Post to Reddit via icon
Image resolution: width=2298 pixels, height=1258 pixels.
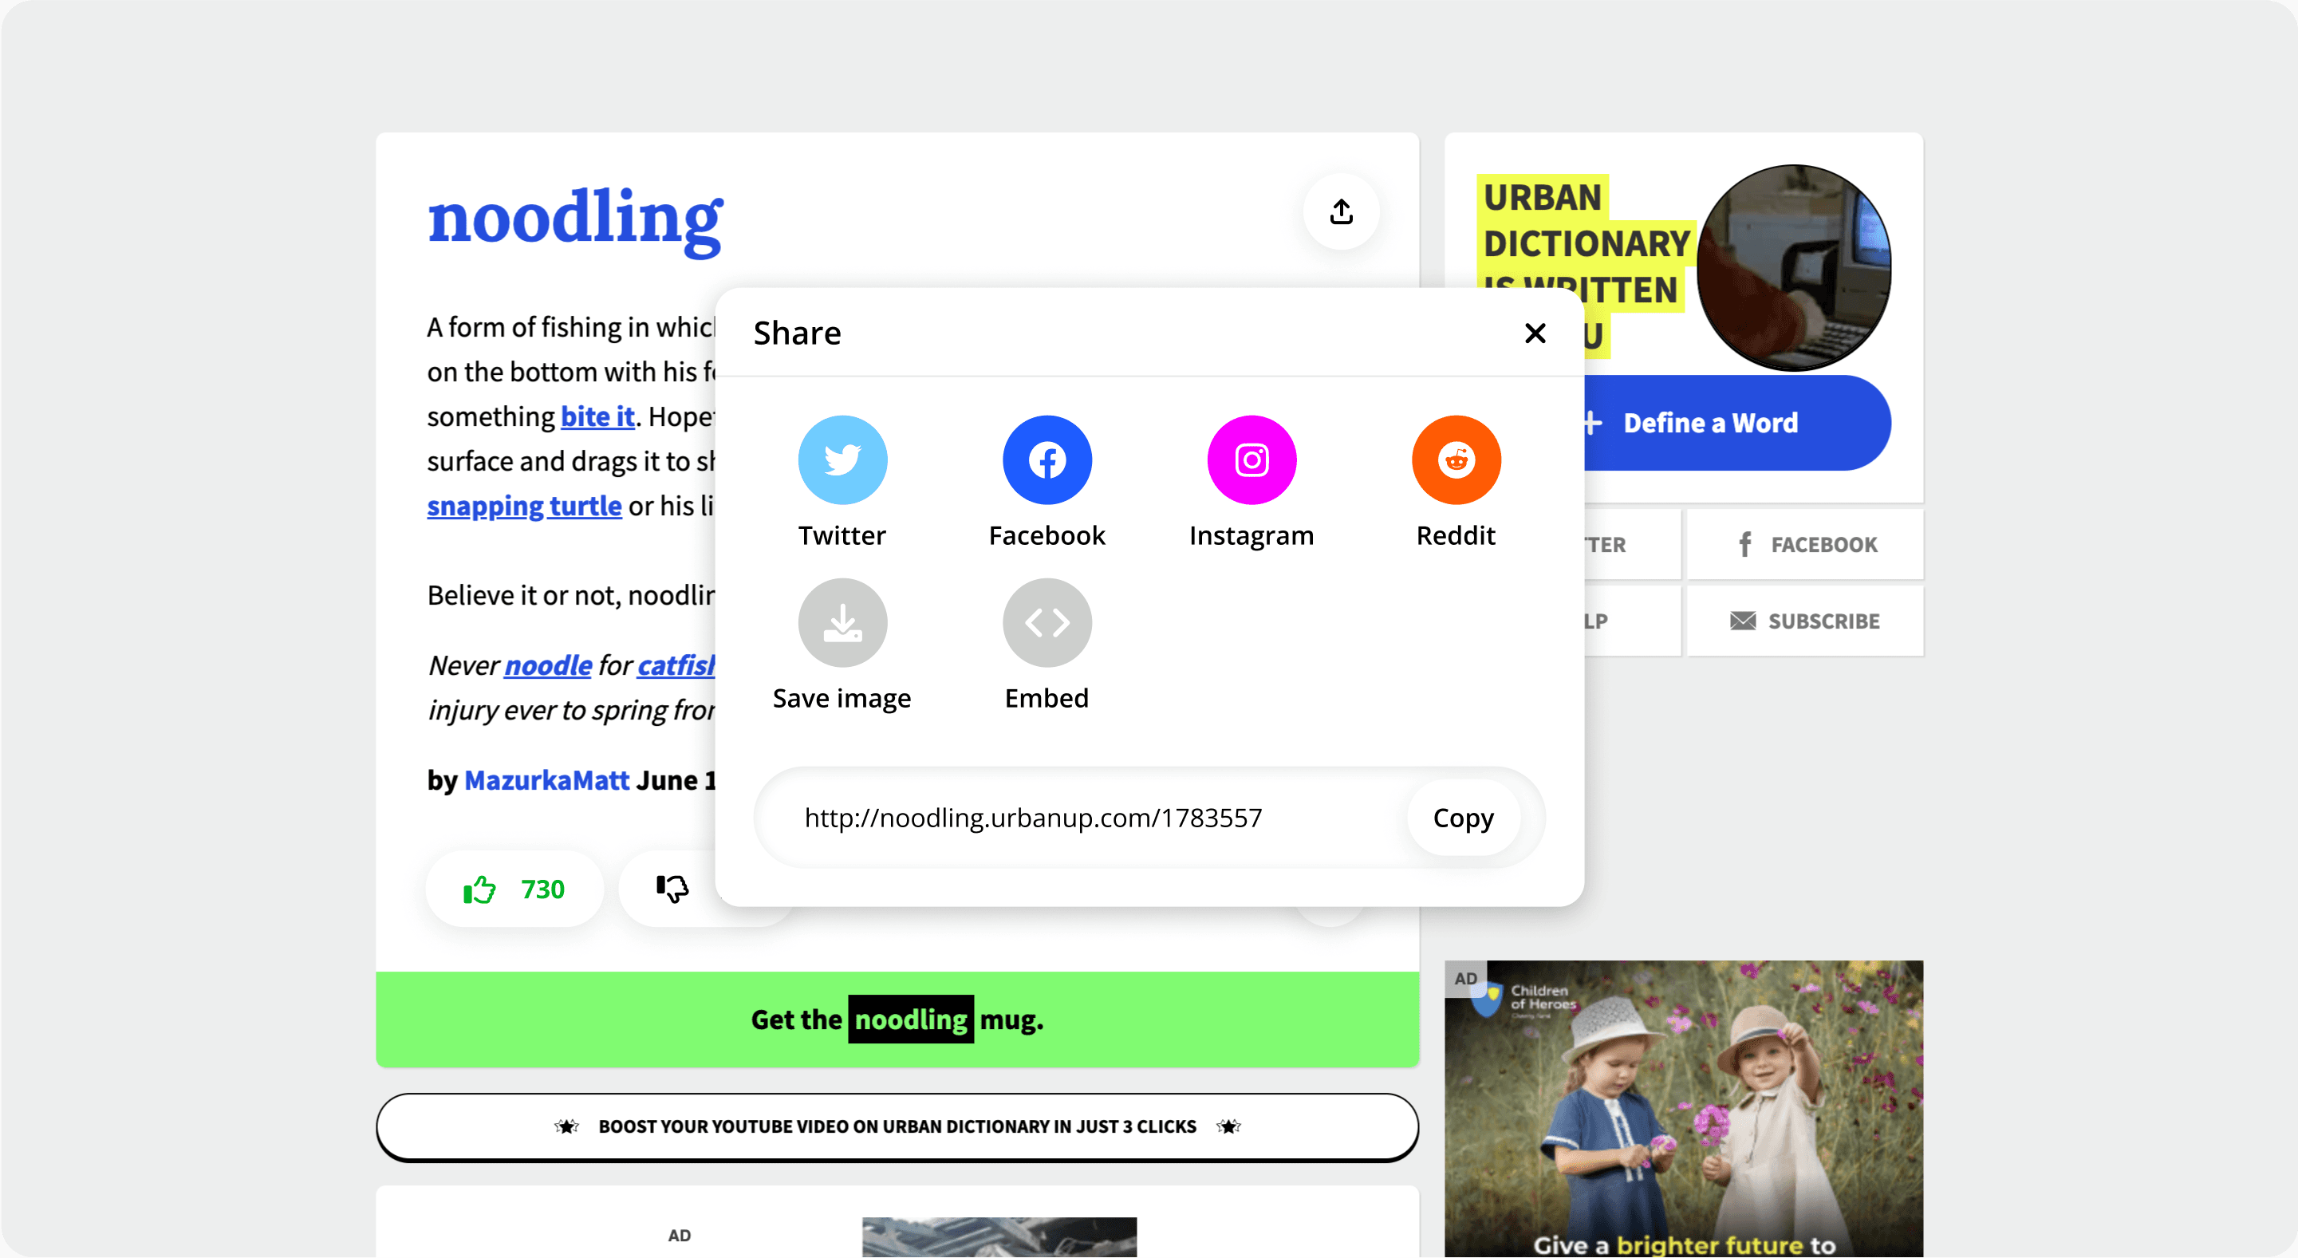(x=1455, y=460)
